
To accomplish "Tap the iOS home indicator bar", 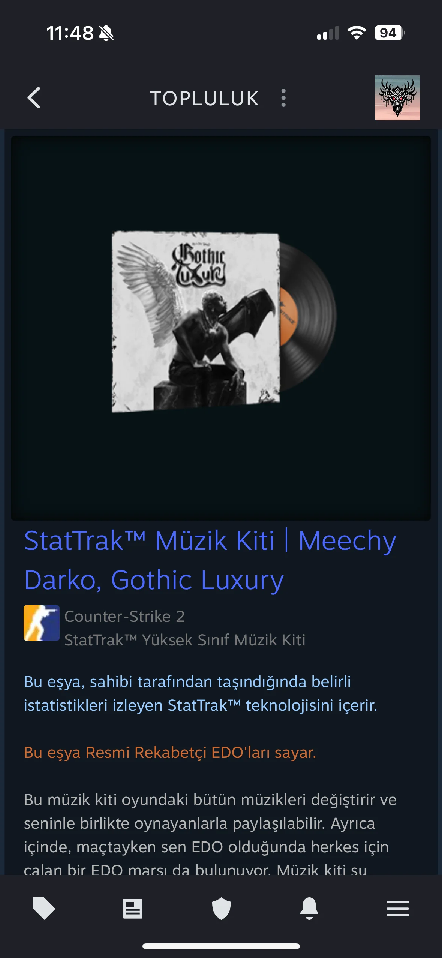I will (x=221, y=946).
